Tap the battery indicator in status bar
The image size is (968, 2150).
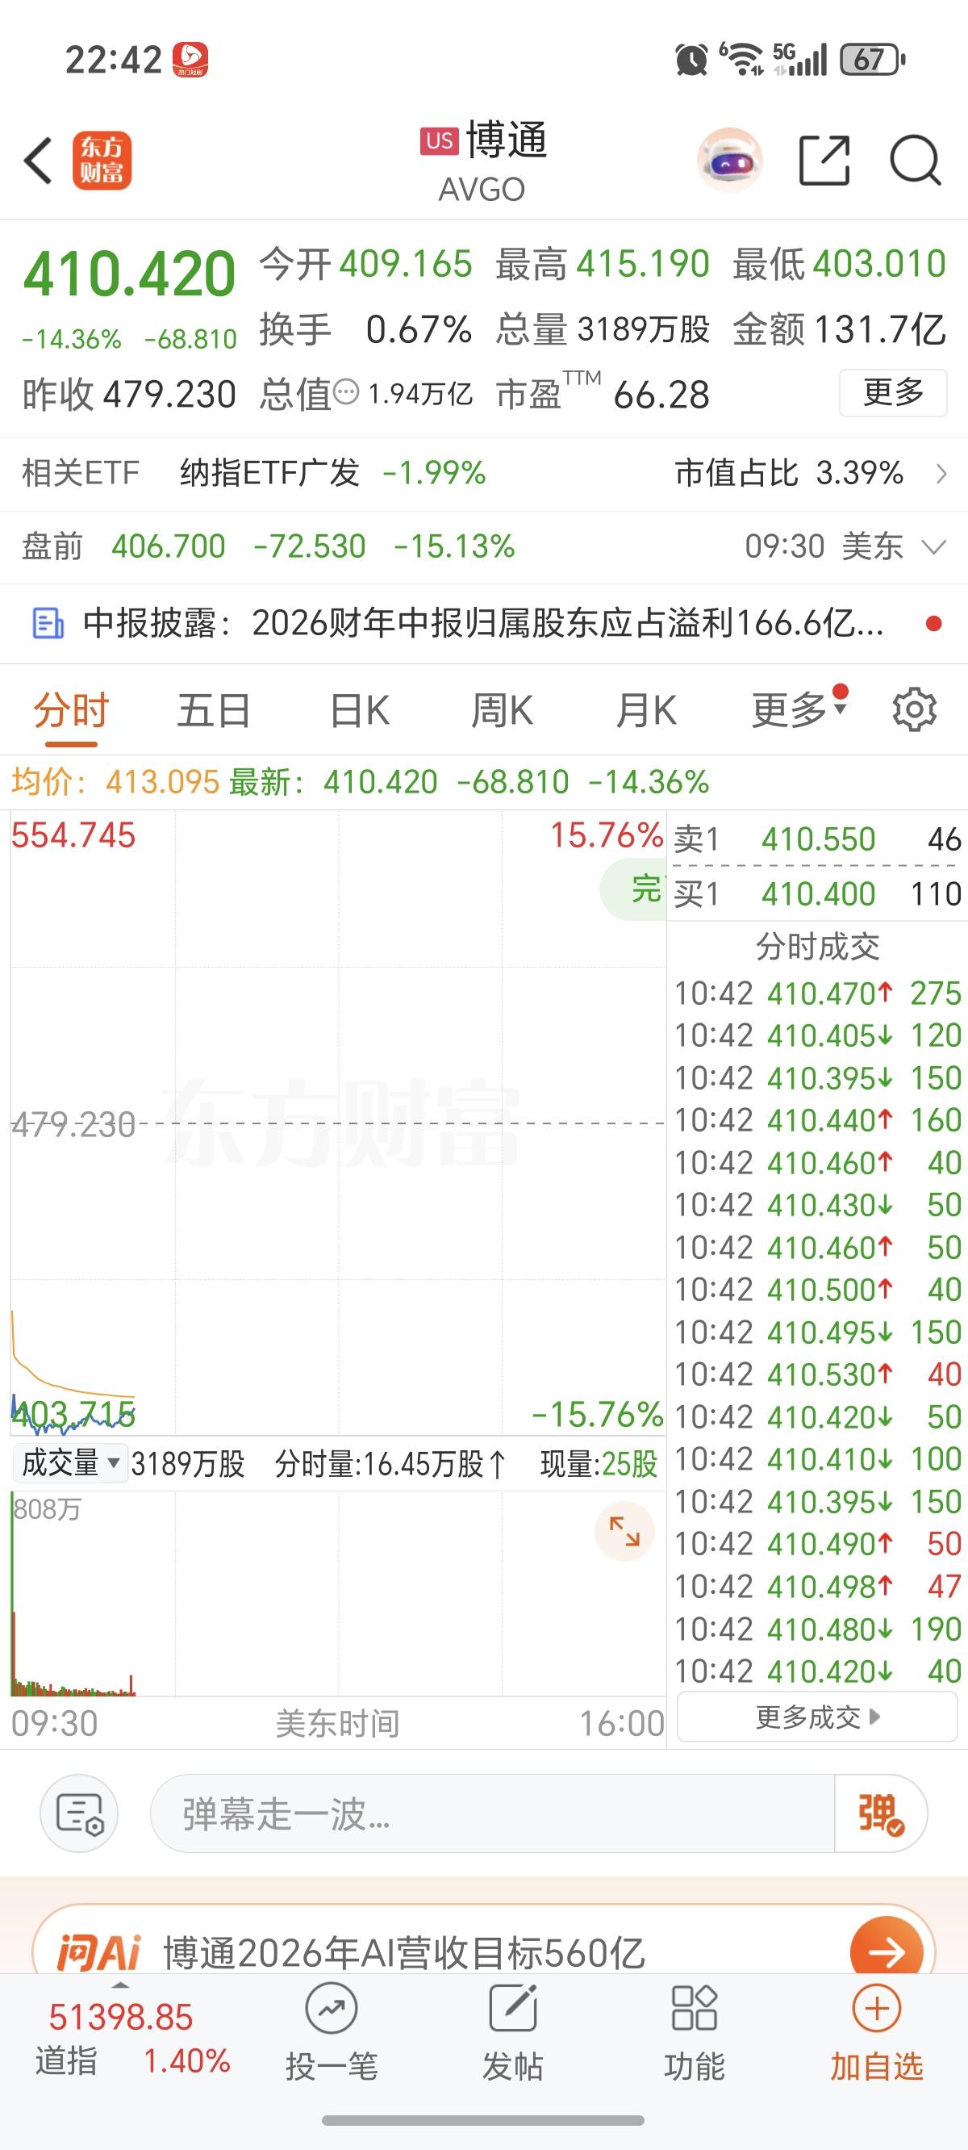(x=872, y=59)
